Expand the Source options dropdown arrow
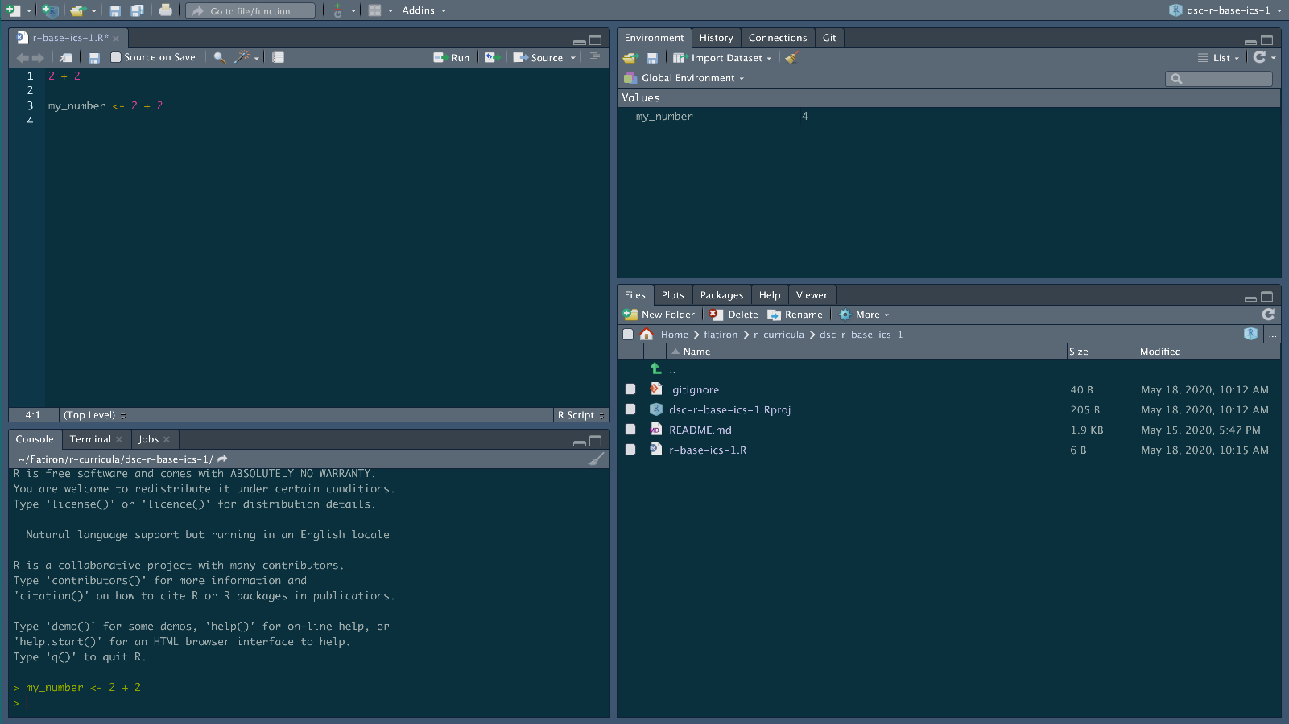This screenshot has height=724, width=1289. tap(573, 57)
